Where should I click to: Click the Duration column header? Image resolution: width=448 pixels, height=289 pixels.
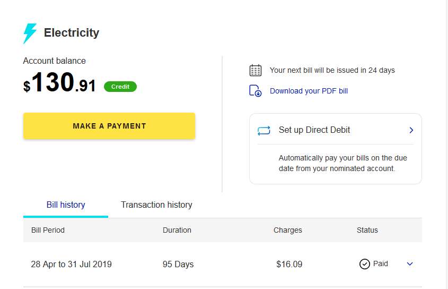(x=177, y=230)
